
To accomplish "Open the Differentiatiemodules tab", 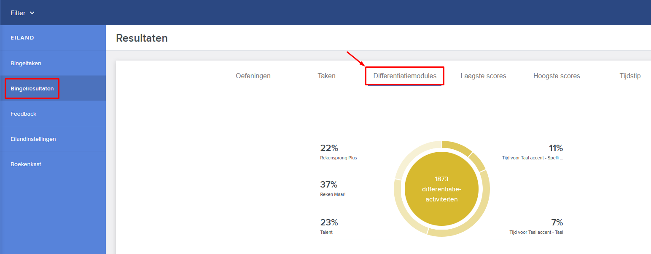I will pos(405,76).
